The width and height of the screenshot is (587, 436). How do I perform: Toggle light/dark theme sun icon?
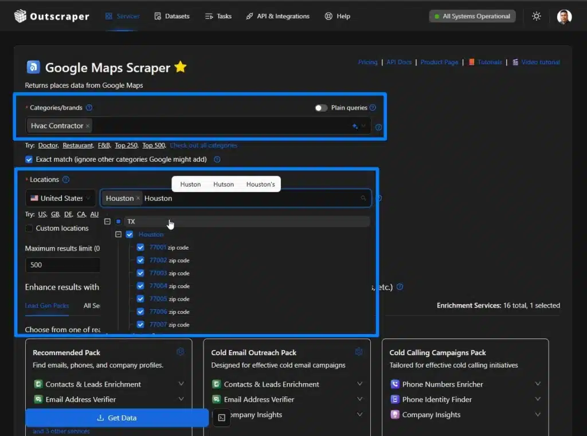coord(536,16)
